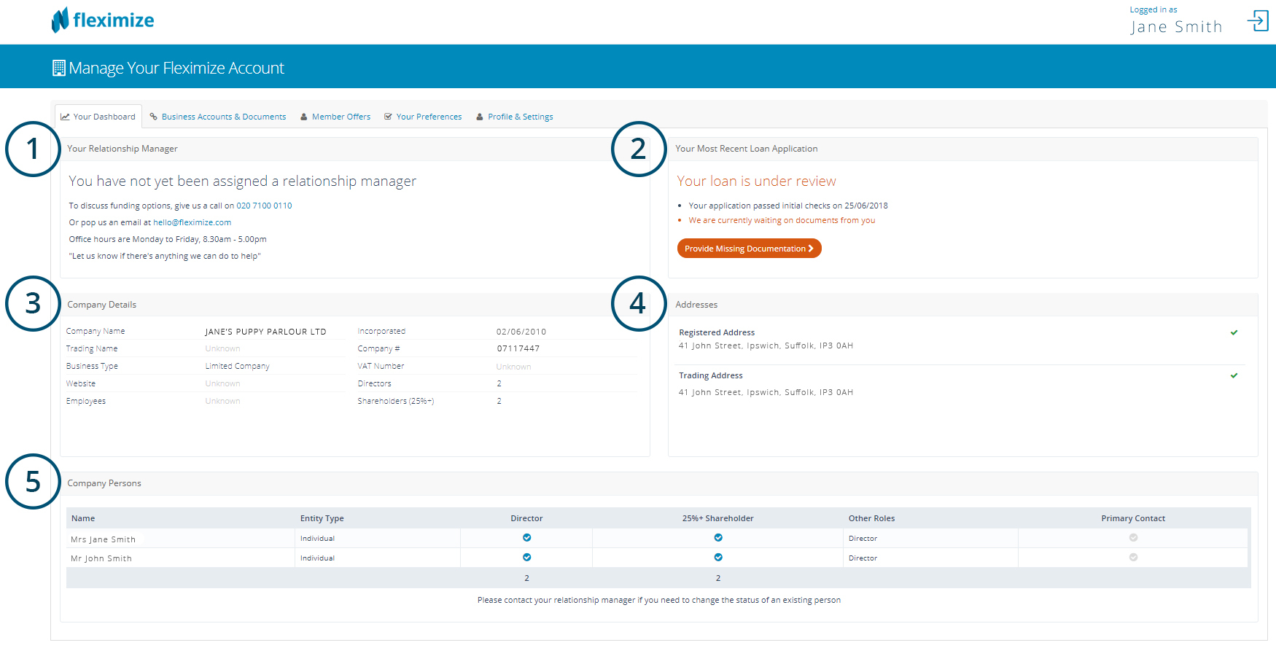The image size is (1276, 648).
Task: Click the Directors count value 2
Action: [x=499, y=383]
